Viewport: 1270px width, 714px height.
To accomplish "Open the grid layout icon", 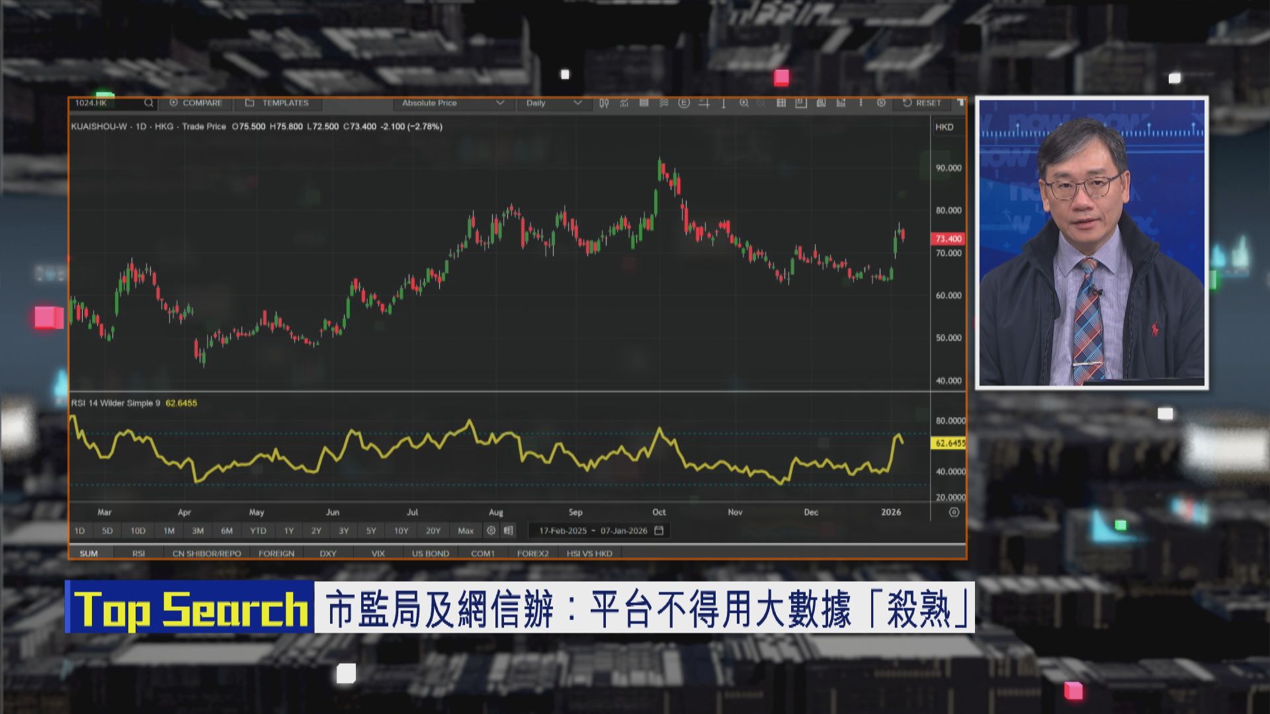I will pyautogui.click(x=782, y=103).
